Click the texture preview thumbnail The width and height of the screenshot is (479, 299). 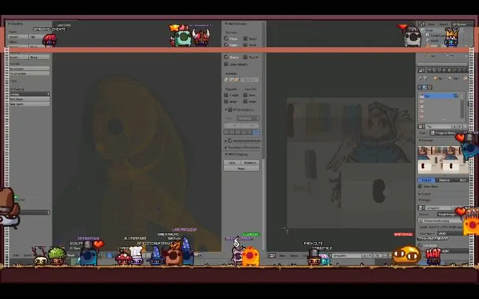click(x=443, y=160)
